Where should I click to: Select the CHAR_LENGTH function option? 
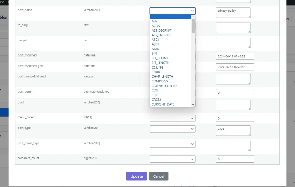point(162,76)
